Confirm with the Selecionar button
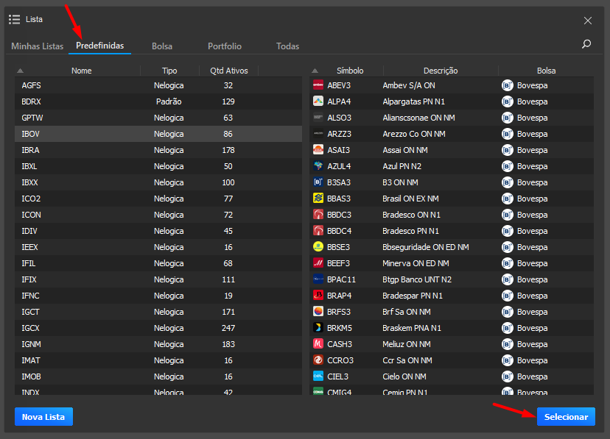 [x=566, y=416]
